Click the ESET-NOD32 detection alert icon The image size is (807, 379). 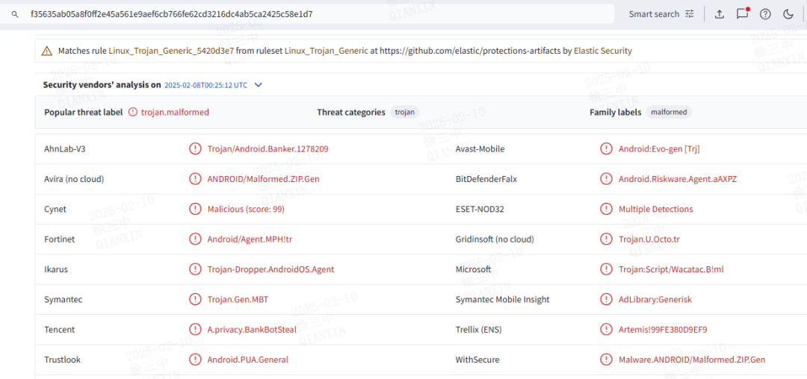[x=606, y=209]
